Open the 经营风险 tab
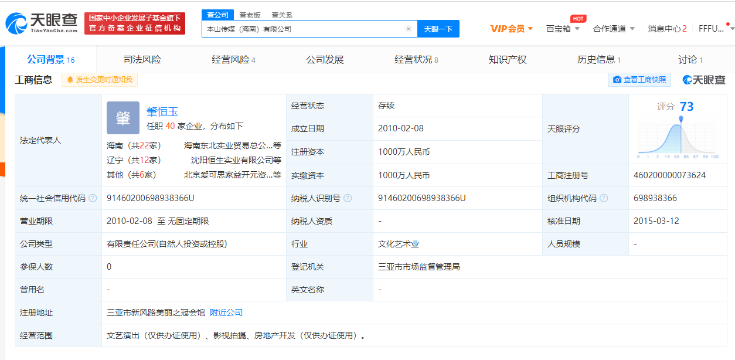Image resolution: width=735 pixels, height=360 pixels. click(x=233, y=60)
